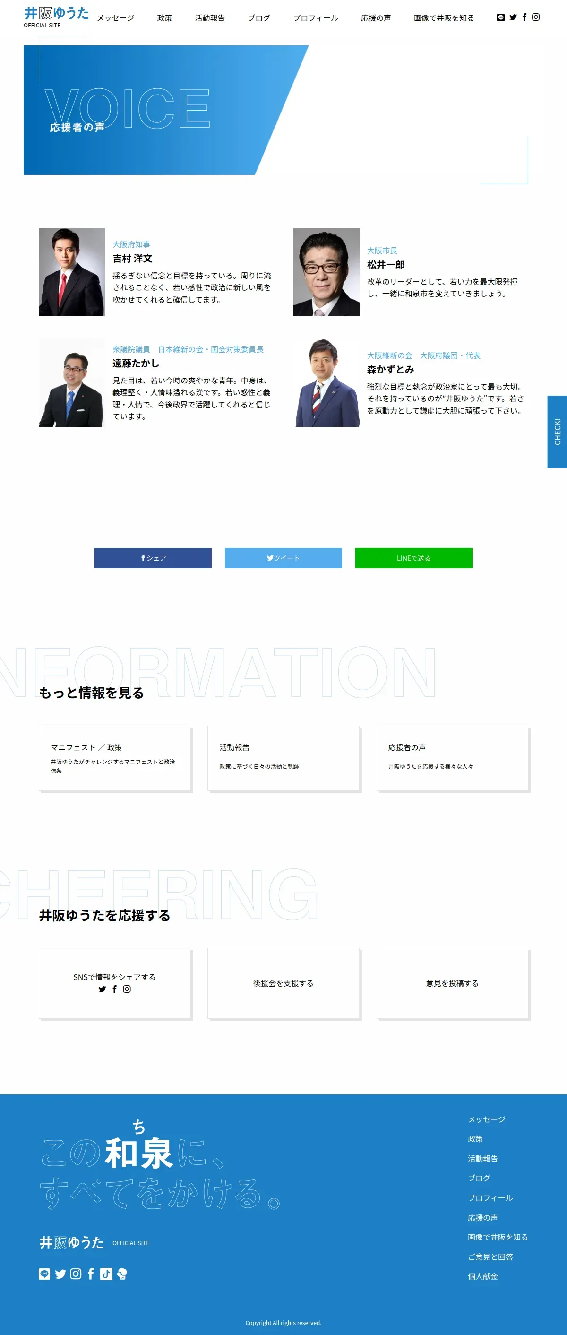This screenshot has width=567, height=1335.
Task: Open the footer boxing glove icon
Action: [122, 1274]
